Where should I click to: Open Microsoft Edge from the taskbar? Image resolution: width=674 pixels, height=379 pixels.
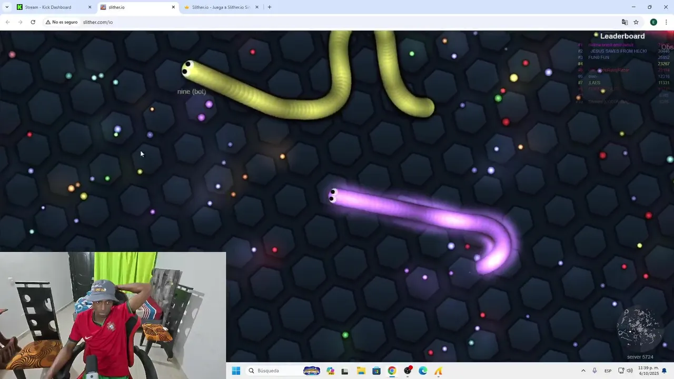point(423,371)
